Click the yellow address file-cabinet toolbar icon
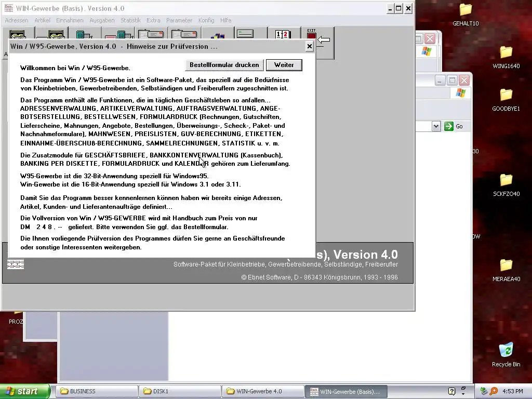The height and width of the screenshot is (399, 532). click(18, 34)
